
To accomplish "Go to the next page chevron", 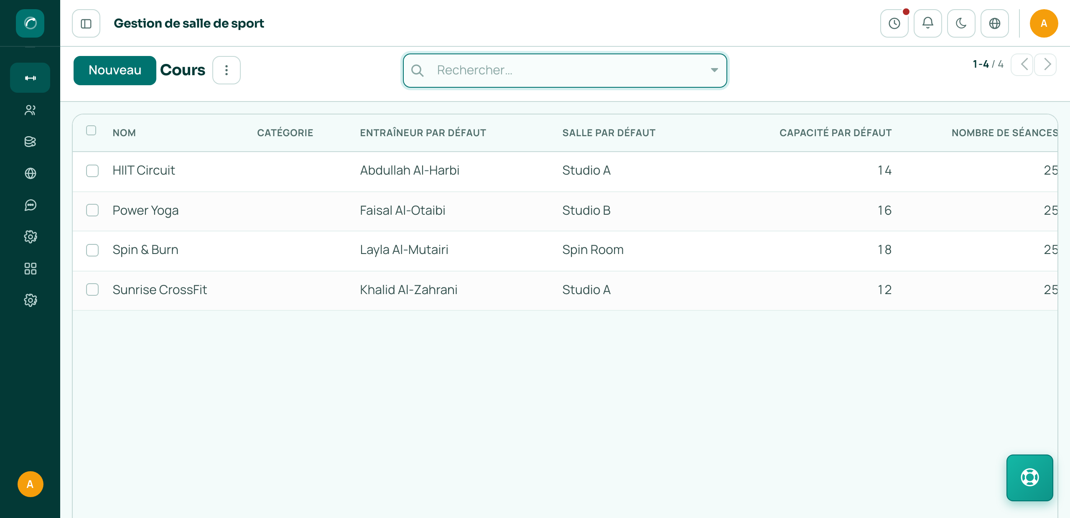I will pos(1046,64).
